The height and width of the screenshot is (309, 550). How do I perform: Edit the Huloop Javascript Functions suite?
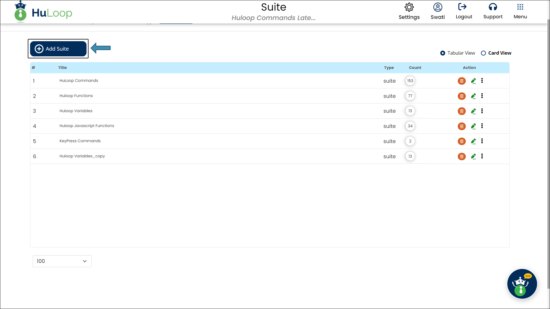[x=474, y=126]
